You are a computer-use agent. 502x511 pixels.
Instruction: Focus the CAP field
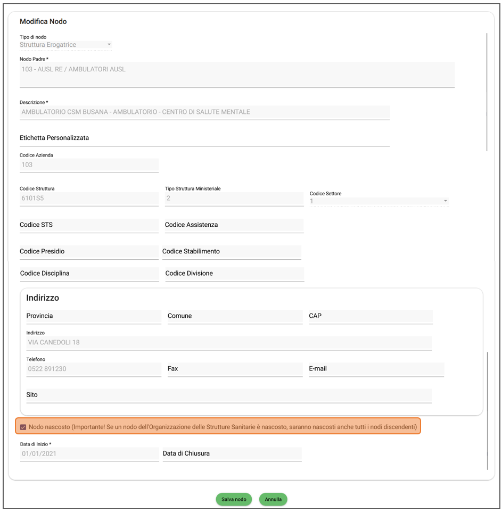click(370, 316)
